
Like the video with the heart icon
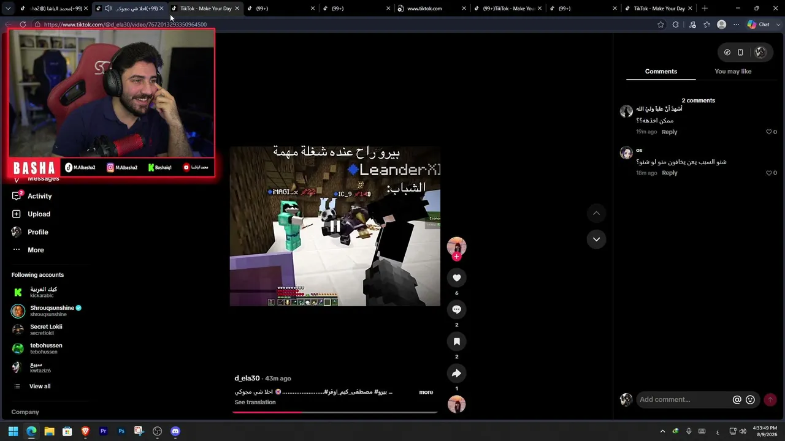pyautogui.click(x=456, y=278)
